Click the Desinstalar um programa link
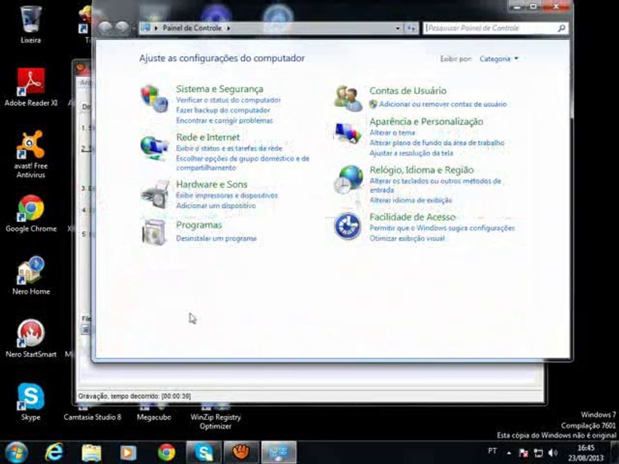619x464 pixels. coord(217,238)
